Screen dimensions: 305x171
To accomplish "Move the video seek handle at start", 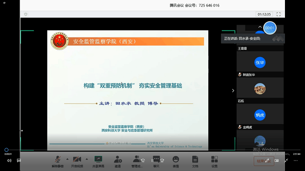I will click(7, 150).
